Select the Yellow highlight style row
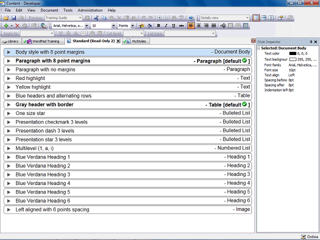320x240 pixels. point(128,87)
